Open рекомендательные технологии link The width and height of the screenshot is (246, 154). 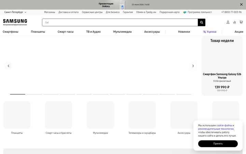tap(216, 129)
